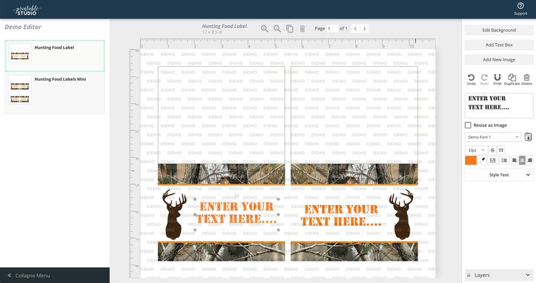The height and width of the screenshot is (283, 536).
Task: Open letter spacing LS setting
Action: pos(493,160)
